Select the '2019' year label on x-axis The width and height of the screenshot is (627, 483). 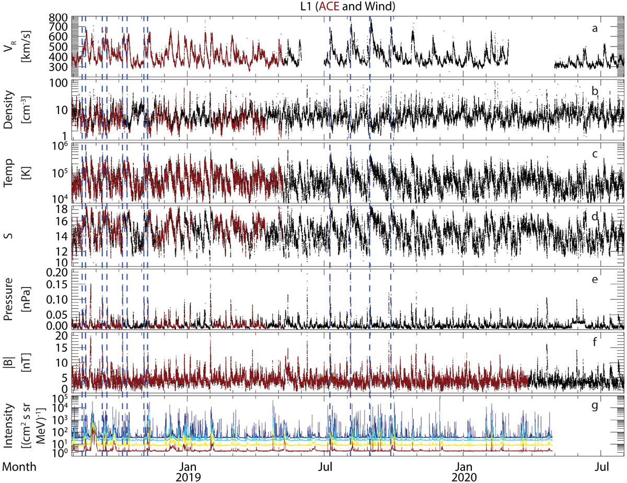[x=188, y=476]
